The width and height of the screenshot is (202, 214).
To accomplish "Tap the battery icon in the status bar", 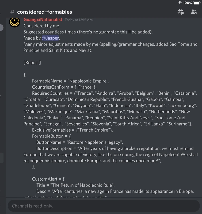I will (x=197, y=3).
